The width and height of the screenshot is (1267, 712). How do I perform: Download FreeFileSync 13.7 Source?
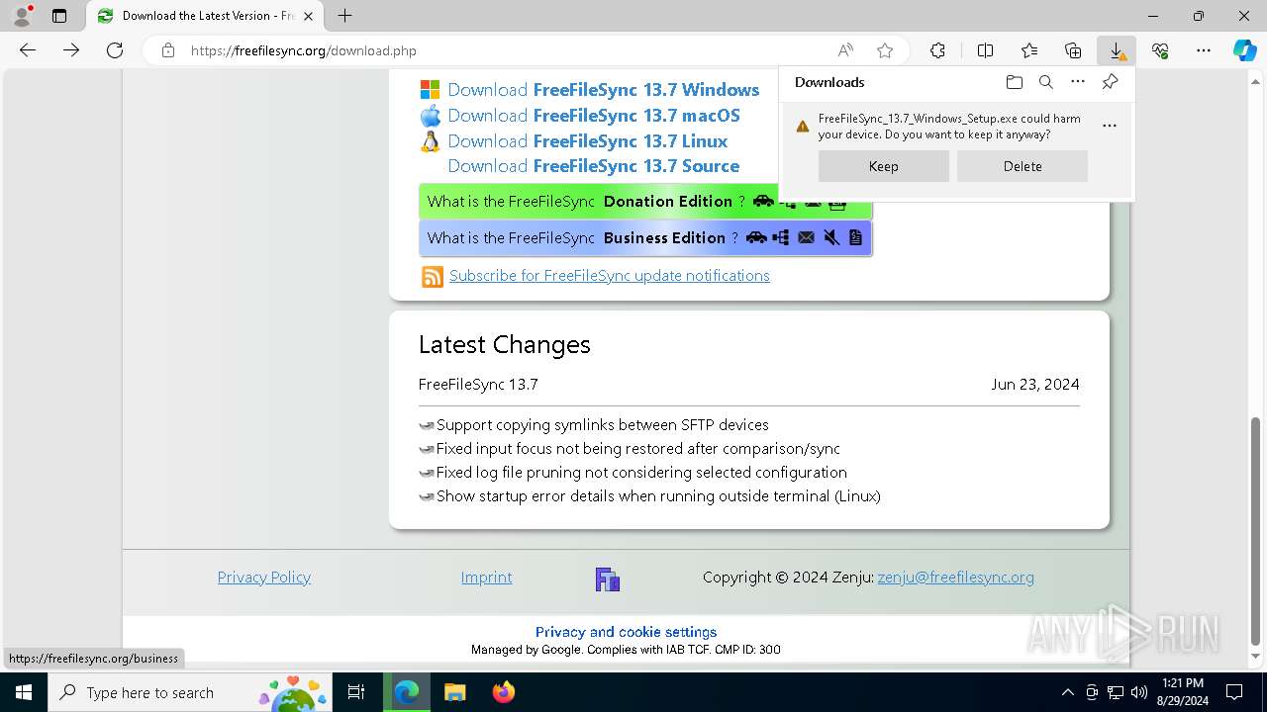594,166
